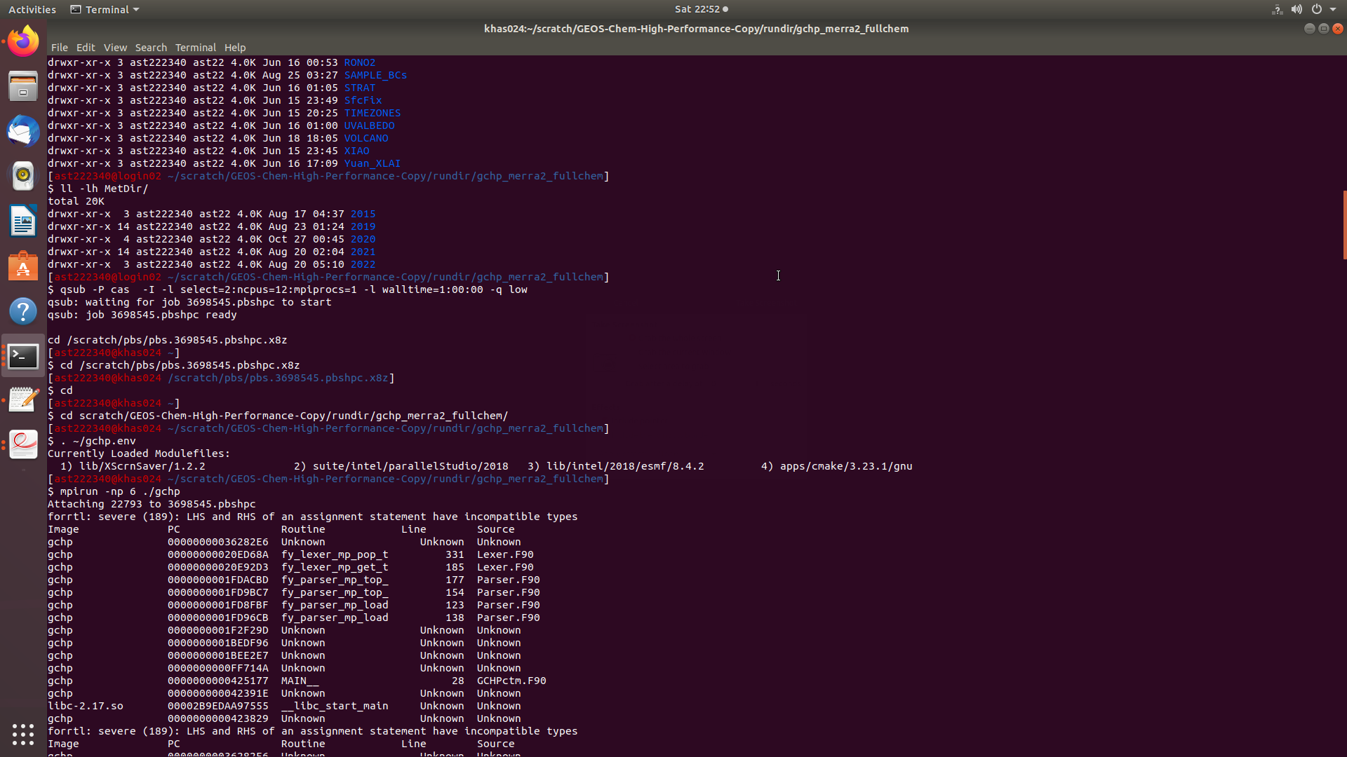This screenshot has width=1347, height=757.
Task: Open the Files file cabinet icon
Action: click(23, 86)
